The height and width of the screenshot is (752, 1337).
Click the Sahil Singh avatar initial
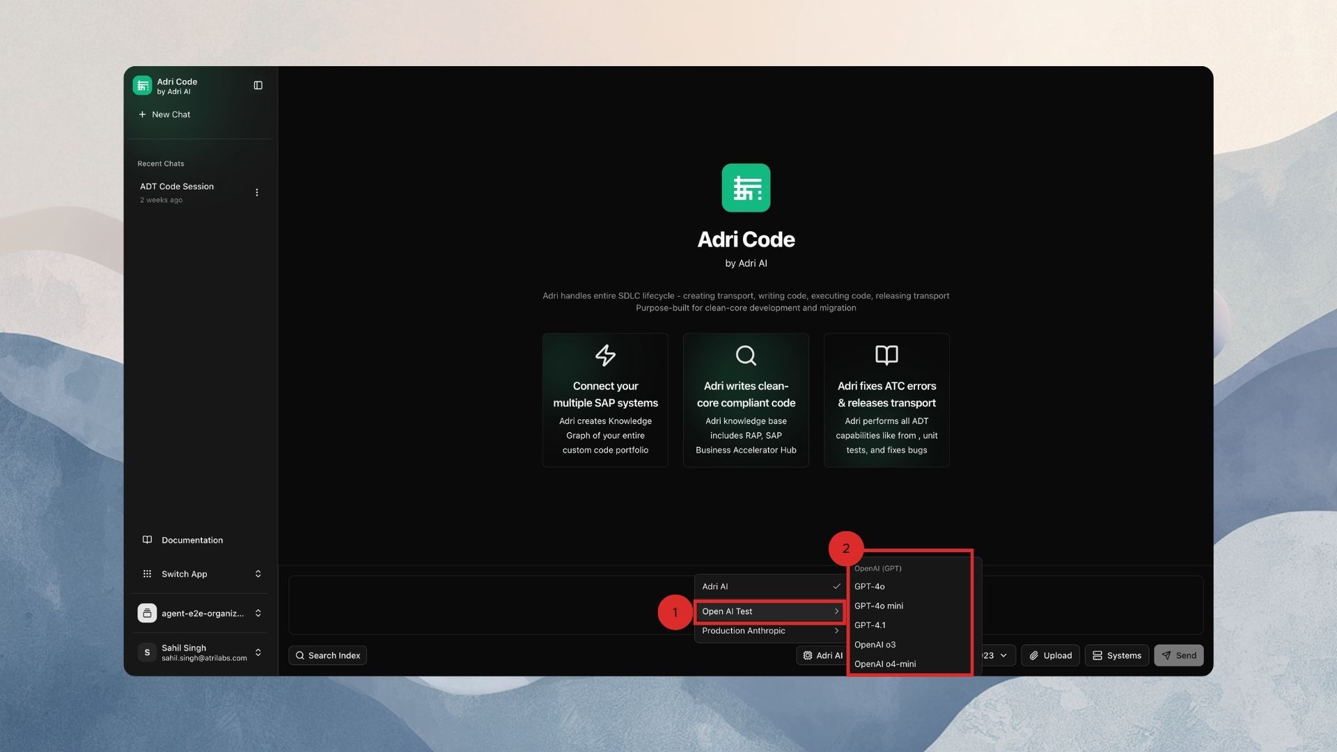click(x=147, y=653)
